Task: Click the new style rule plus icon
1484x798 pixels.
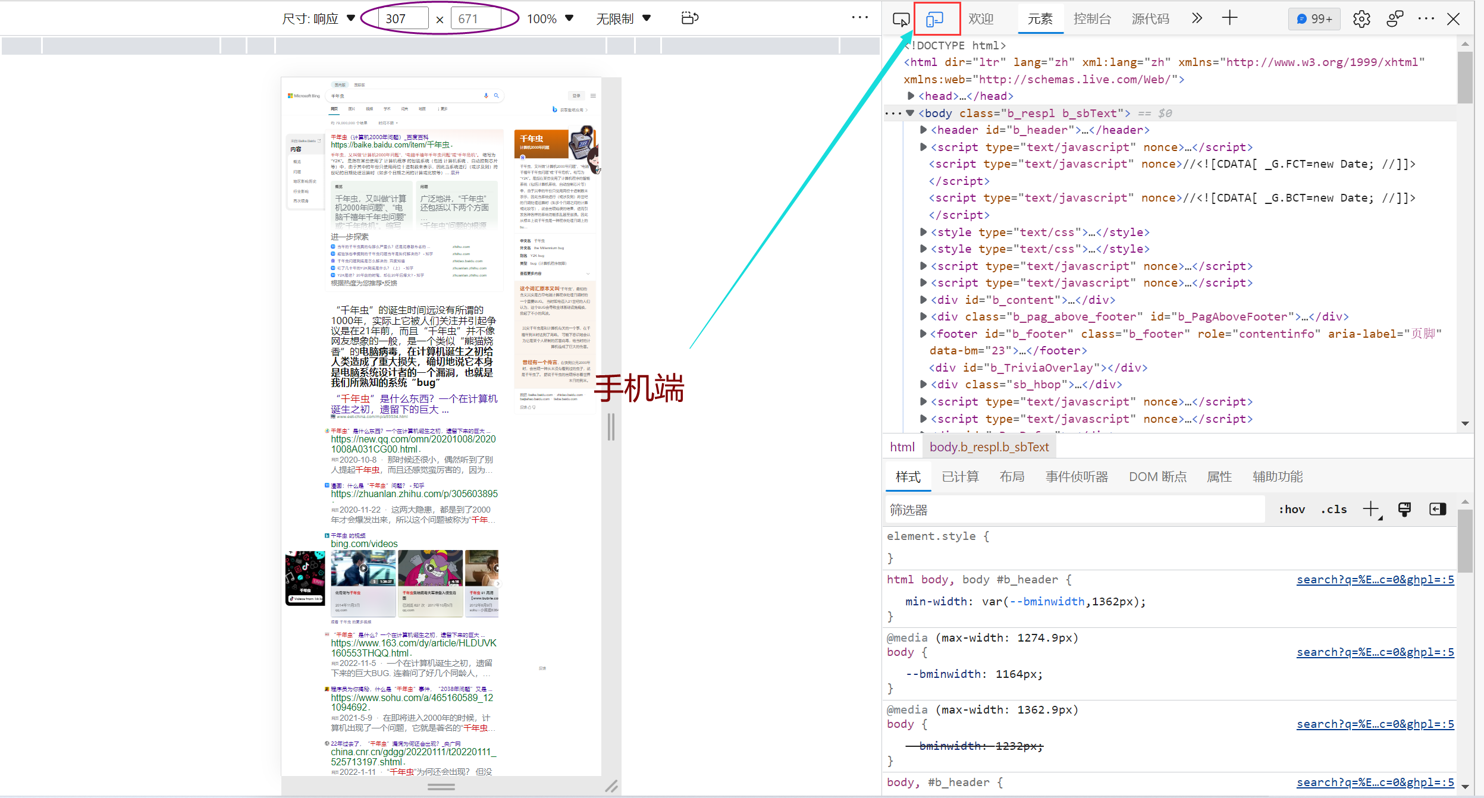Action: tap(1371, 509)
